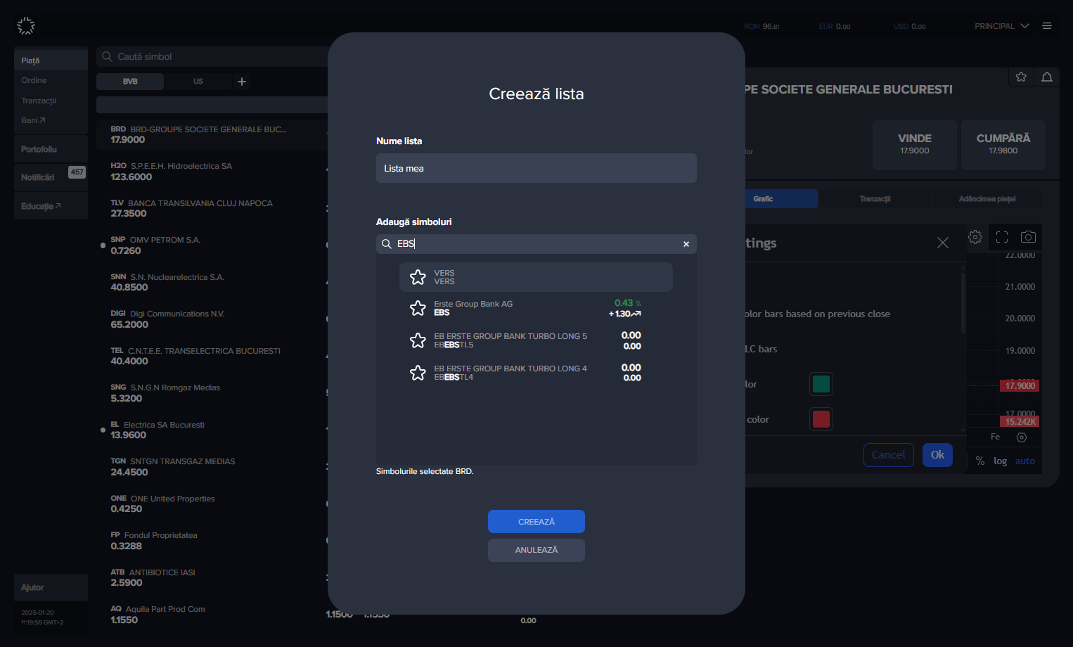Viewport: 1073px width, 647px height.
Task: Star the EBEBSTL4 Turbo Long 4 result
Action: [x=418, y=373]
